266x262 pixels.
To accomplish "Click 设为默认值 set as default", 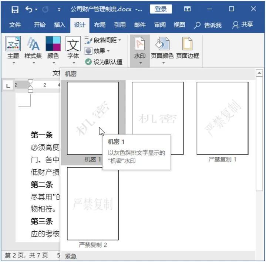I will tap(104, 62).
